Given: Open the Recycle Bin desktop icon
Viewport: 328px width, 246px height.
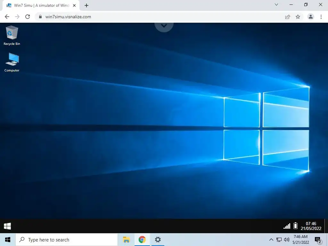Looking at the screenshot, I should click(12, 35).
